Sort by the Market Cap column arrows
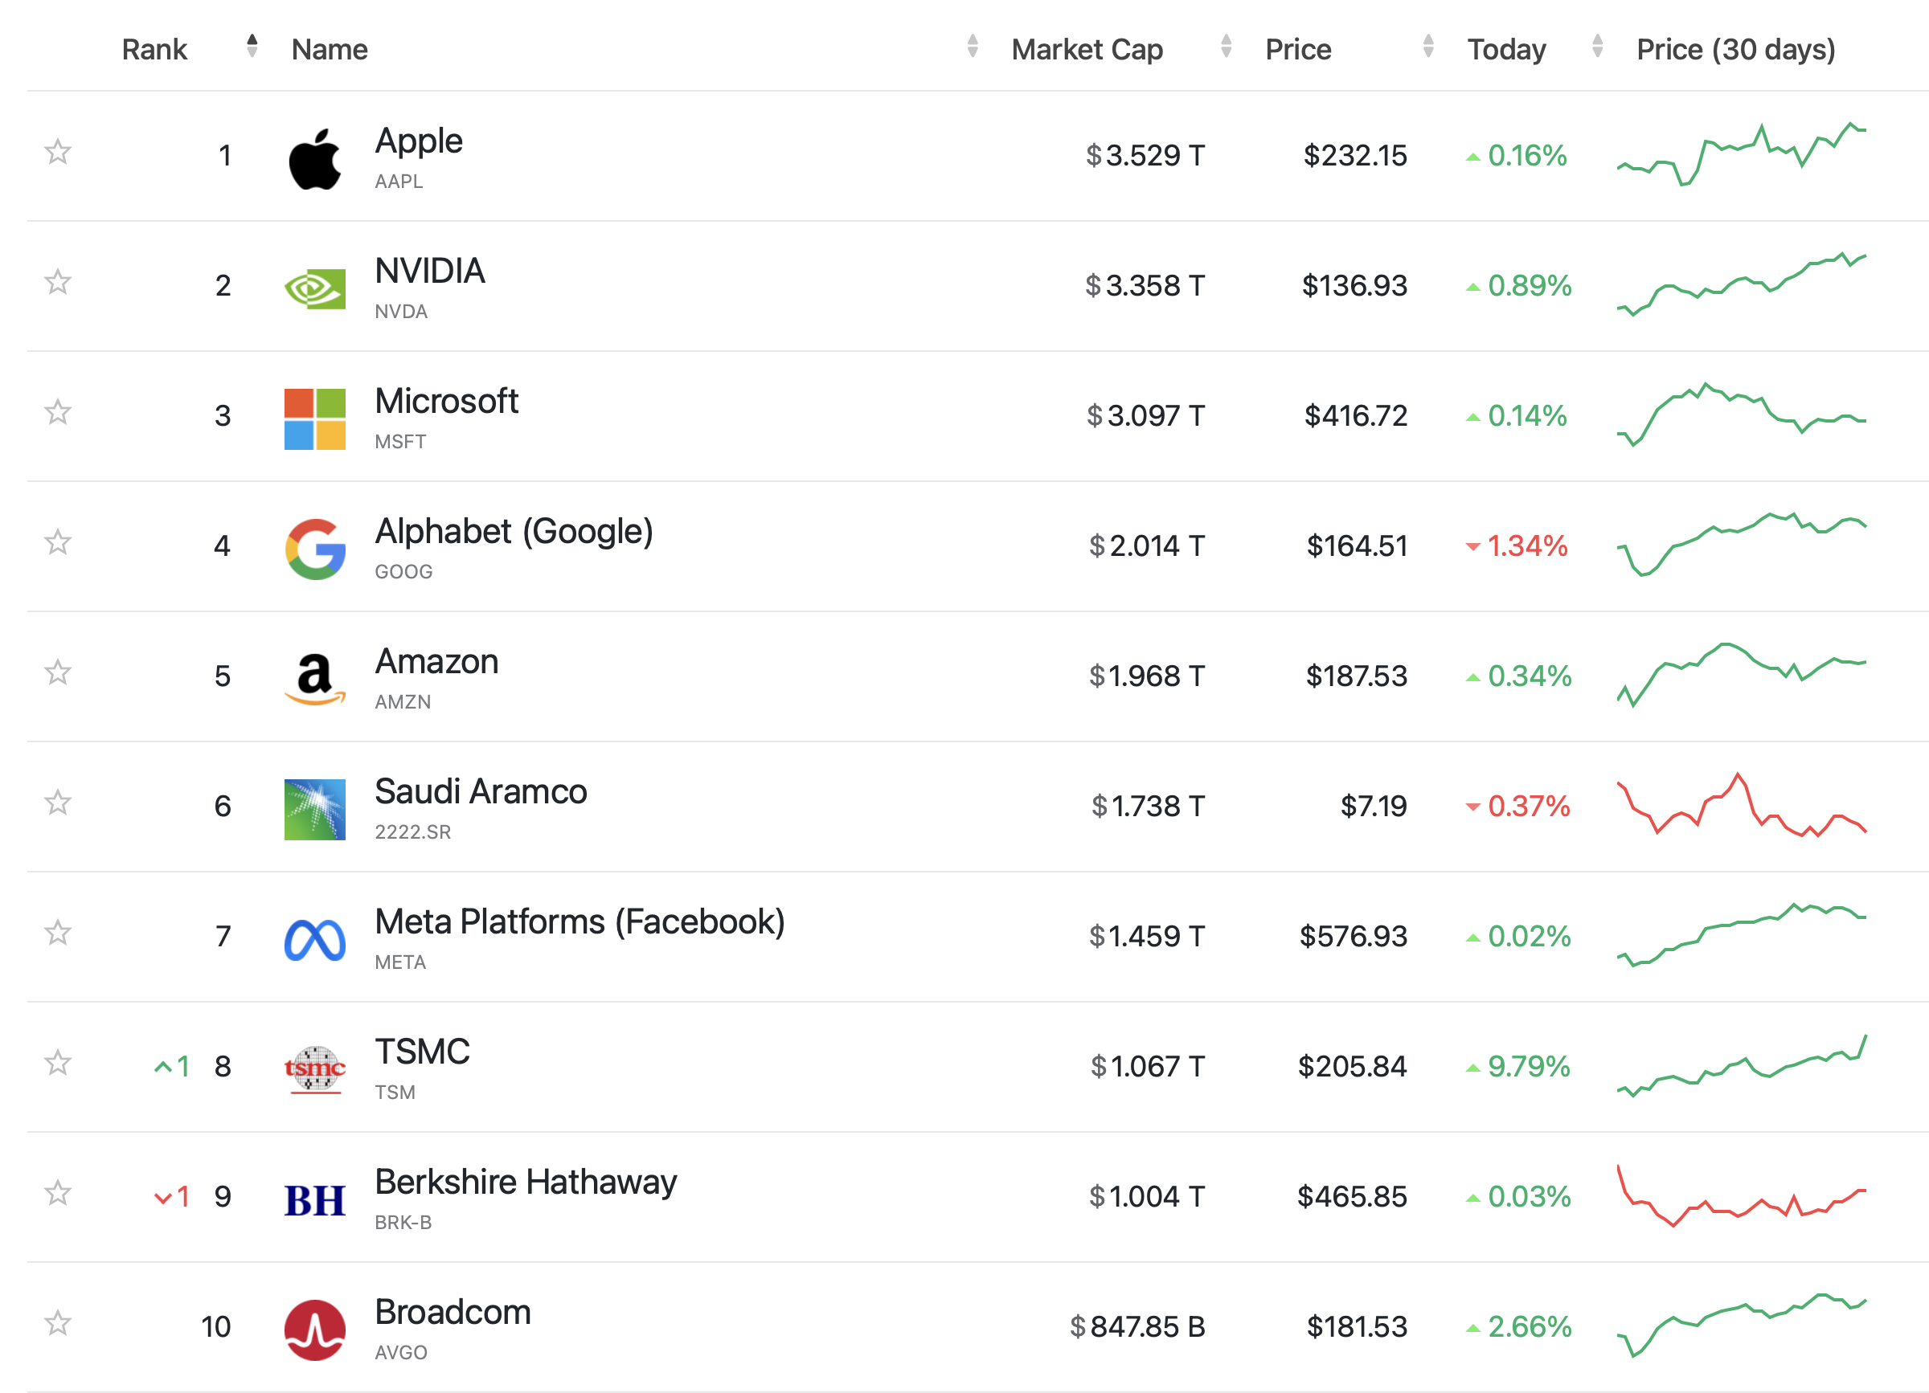The width and height of the screenshot is (1929, 1393). point(1226,46)
